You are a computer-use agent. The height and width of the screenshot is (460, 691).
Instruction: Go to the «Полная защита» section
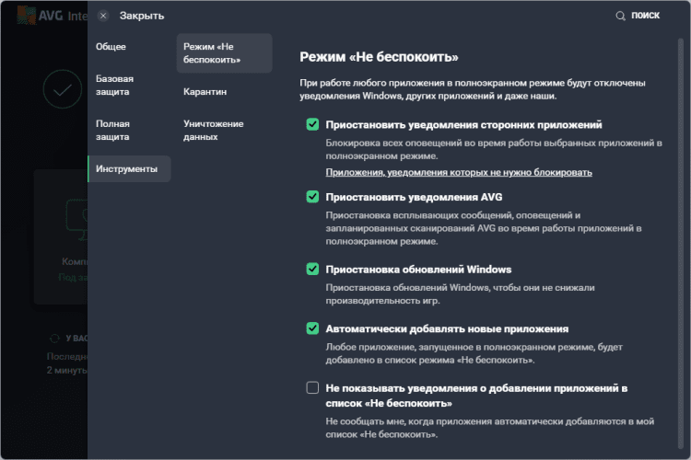(112, 130)
